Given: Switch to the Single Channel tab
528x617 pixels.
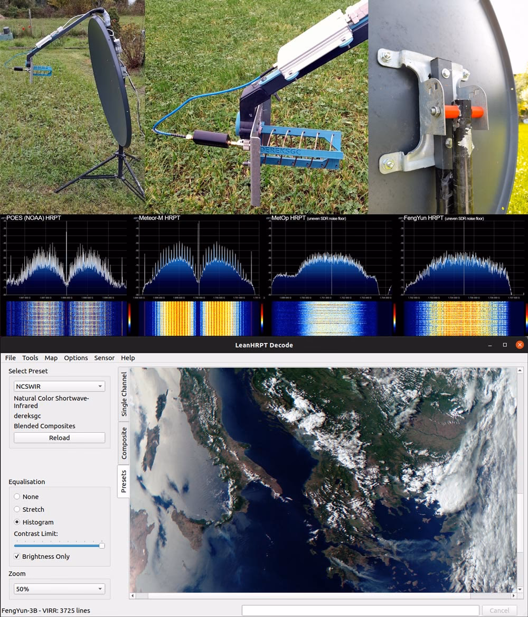Looking at the screenshot, I should coord(124,391).
